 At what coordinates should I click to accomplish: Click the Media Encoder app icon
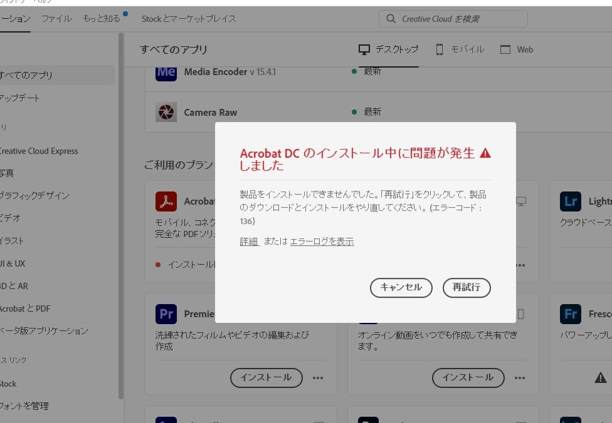(x=166, y=72)
